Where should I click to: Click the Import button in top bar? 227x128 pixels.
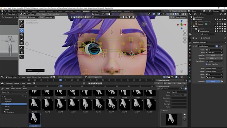tap(175, 11)
